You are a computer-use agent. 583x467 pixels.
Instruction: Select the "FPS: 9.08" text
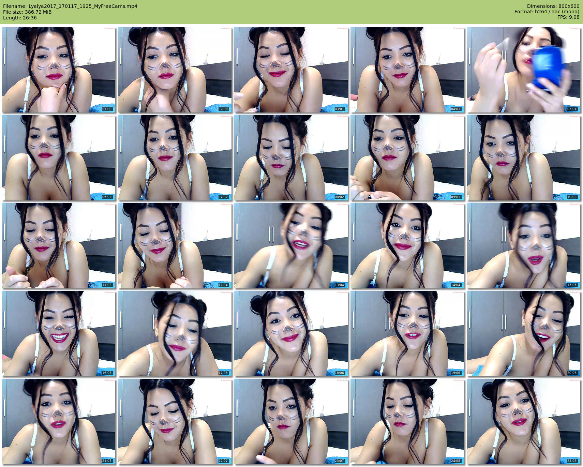[x=568, y=17]
